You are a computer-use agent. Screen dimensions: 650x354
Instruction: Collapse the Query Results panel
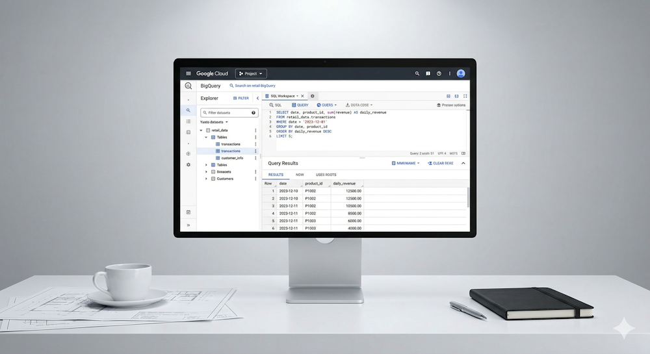click(x=463, y=163)
